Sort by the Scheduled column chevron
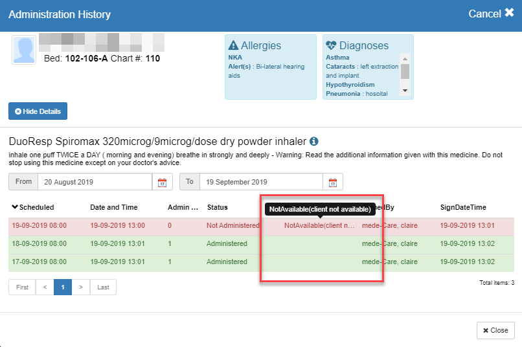The width and height of the screenshot is (522, 347). [16, 207]
